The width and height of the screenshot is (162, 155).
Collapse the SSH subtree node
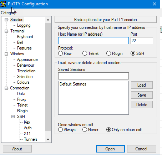[x=13, y=117]
